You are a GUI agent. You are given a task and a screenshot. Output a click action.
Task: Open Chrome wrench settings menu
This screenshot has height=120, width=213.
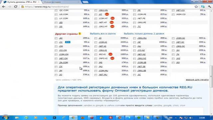click(209, 7)
